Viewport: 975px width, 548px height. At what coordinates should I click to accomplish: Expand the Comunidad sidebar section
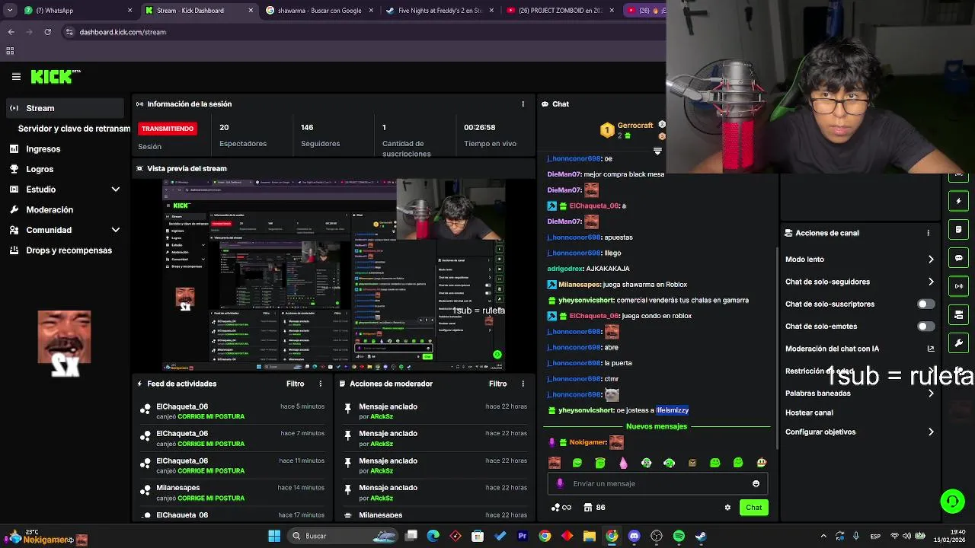click(x=116, y=230)
